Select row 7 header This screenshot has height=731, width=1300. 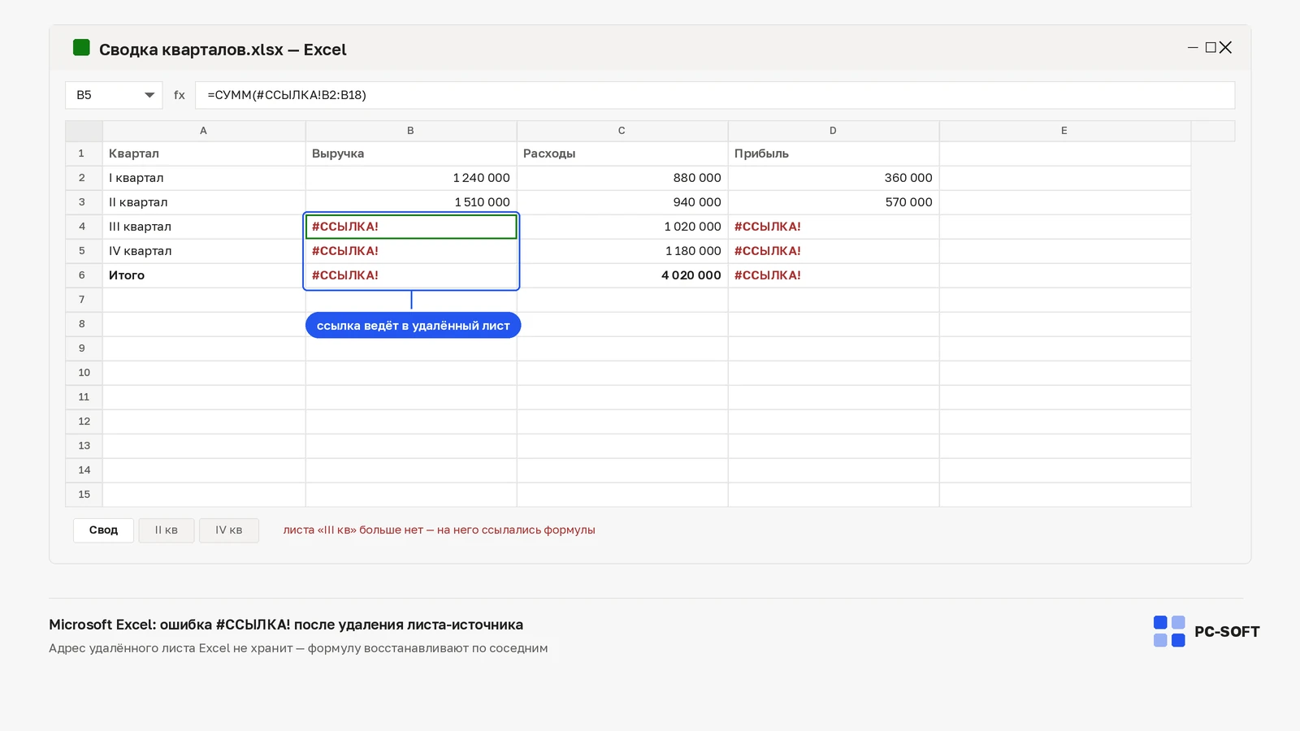(x=84, y=300)
